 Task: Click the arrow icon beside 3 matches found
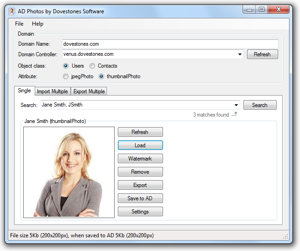(x=235, y=114)
